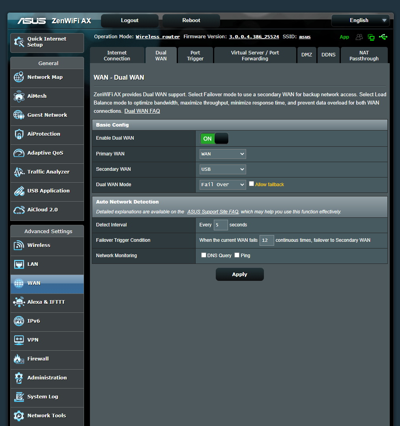The width and height of the screenshot is (400, 426).
Task: Open the Primary WAN dropdown
Action: (x=222, y=154)
